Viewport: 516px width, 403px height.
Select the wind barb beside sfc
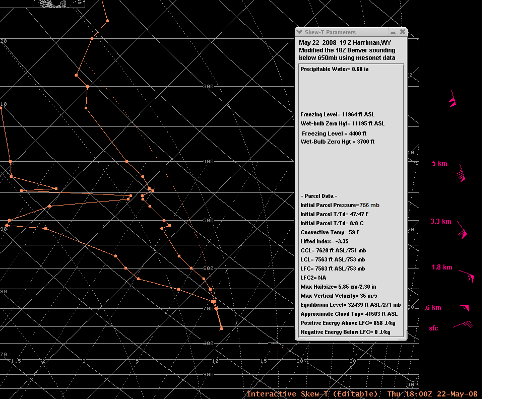pos(463,324)
